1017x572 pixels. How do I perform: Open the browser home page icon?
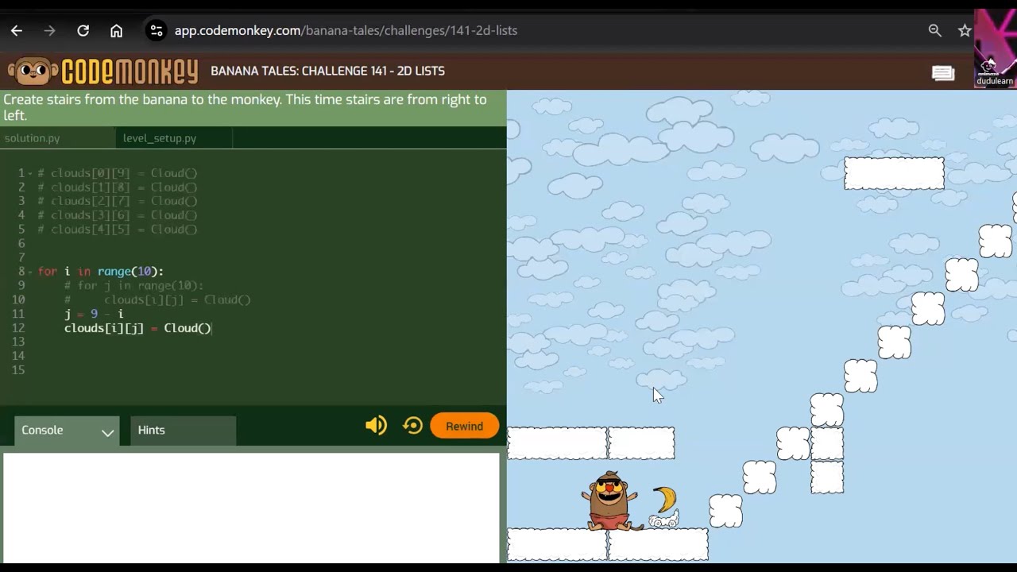pos(116,30)
